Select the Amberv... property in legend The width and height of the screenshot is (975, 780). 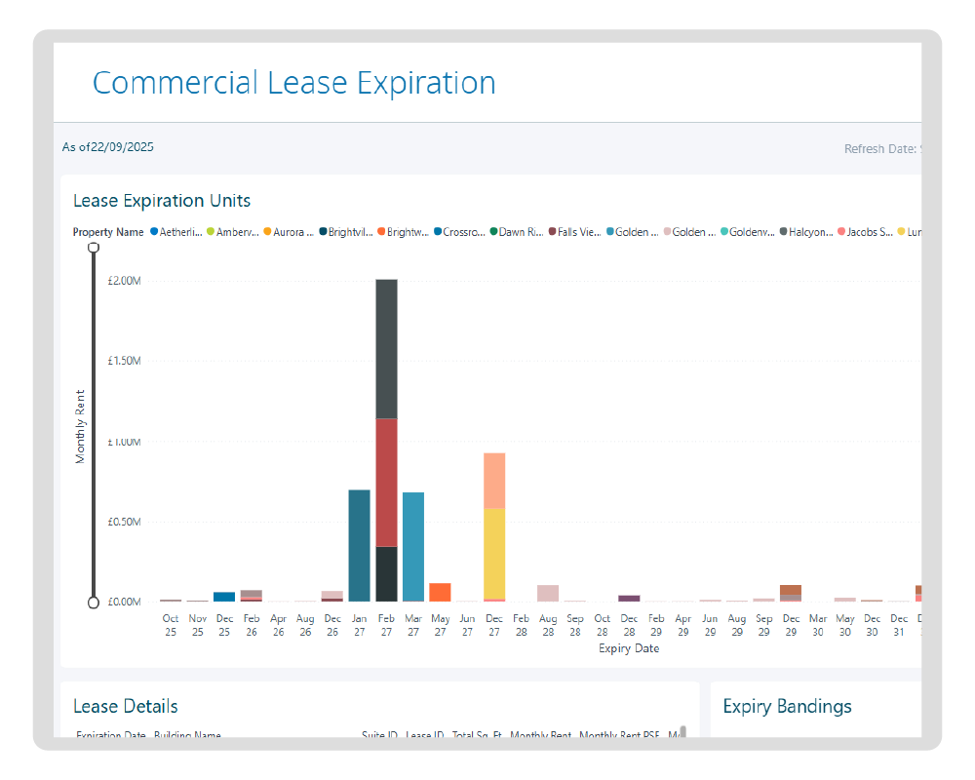[237, 232]
